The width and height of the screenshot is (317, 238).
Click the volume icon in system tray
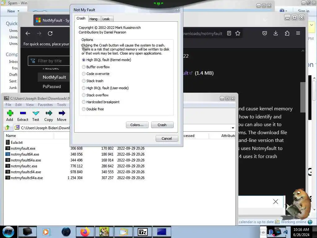pos(286,232)
